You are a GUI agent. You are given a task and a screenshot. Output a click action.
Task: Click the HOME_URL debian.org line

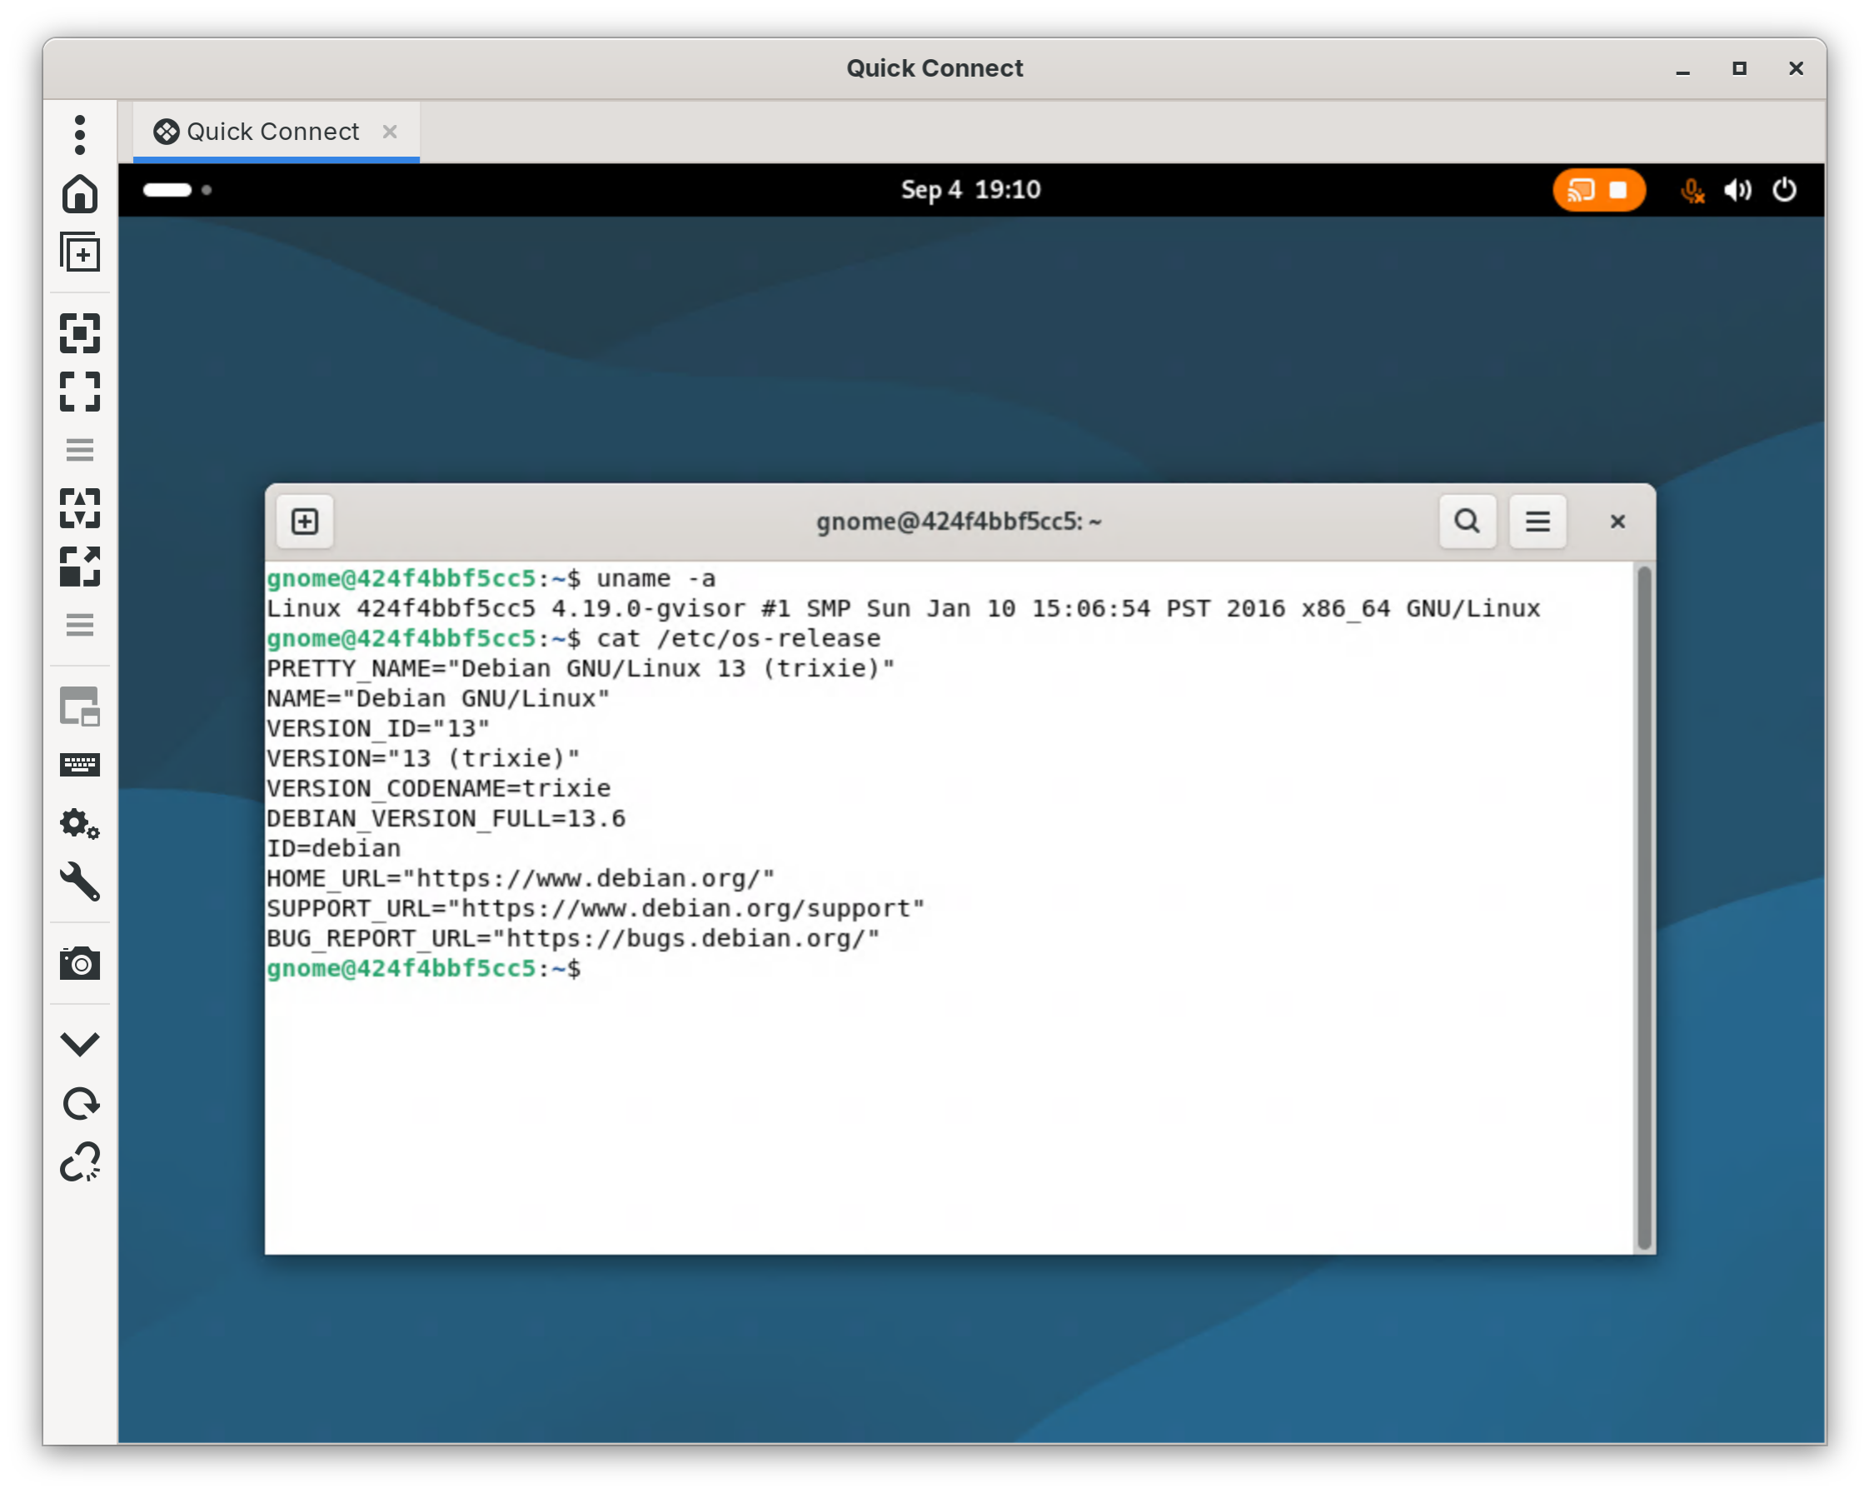520,878
